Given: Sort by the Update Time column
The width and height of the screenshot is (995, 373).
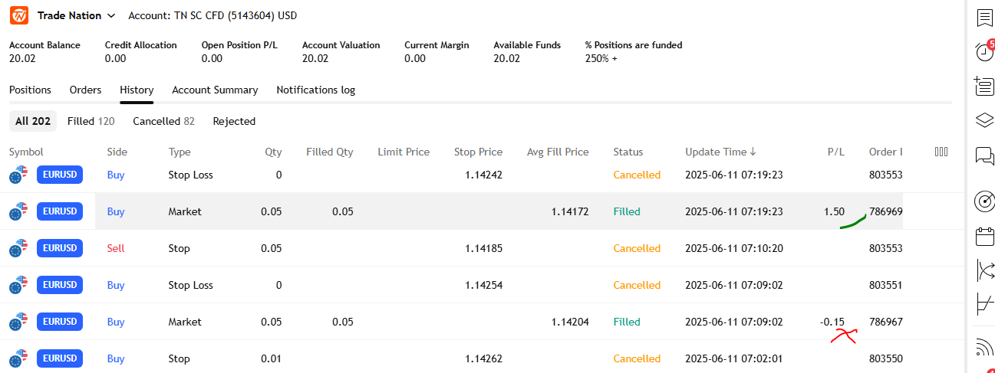Looking at the screenshot, I should [720, 152].
